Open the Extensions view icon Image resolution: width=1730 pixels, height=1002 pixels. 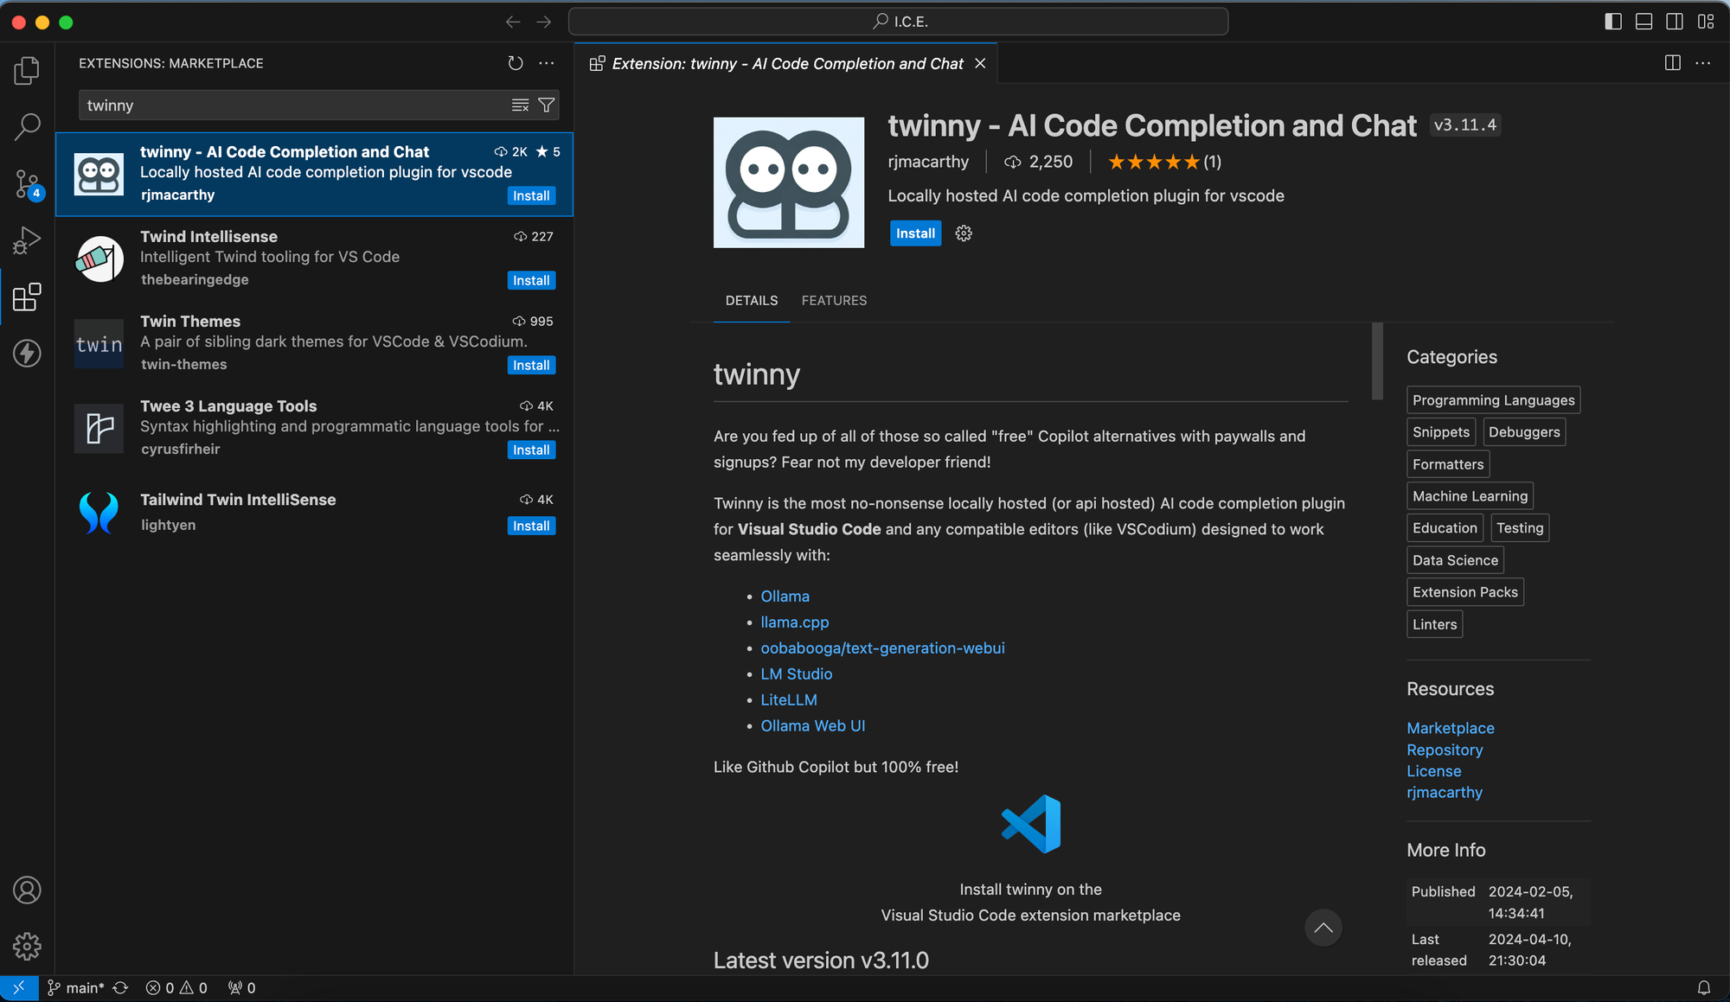tap(27, 297)
